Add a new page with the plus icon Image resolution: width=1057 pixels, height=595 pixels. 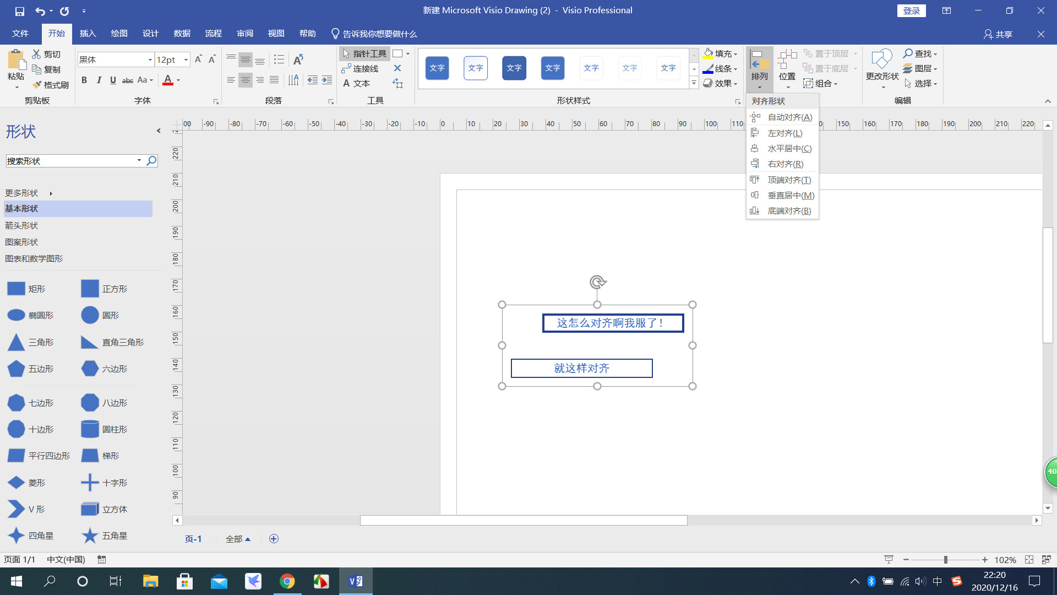coord(274,539)
